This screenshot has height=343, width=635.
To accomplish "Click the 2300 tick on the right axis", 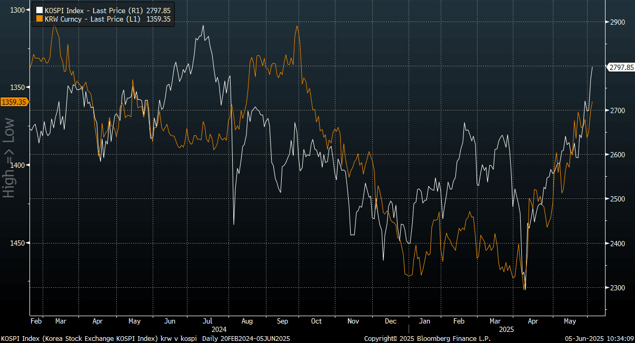I will (x=617, y=288).
